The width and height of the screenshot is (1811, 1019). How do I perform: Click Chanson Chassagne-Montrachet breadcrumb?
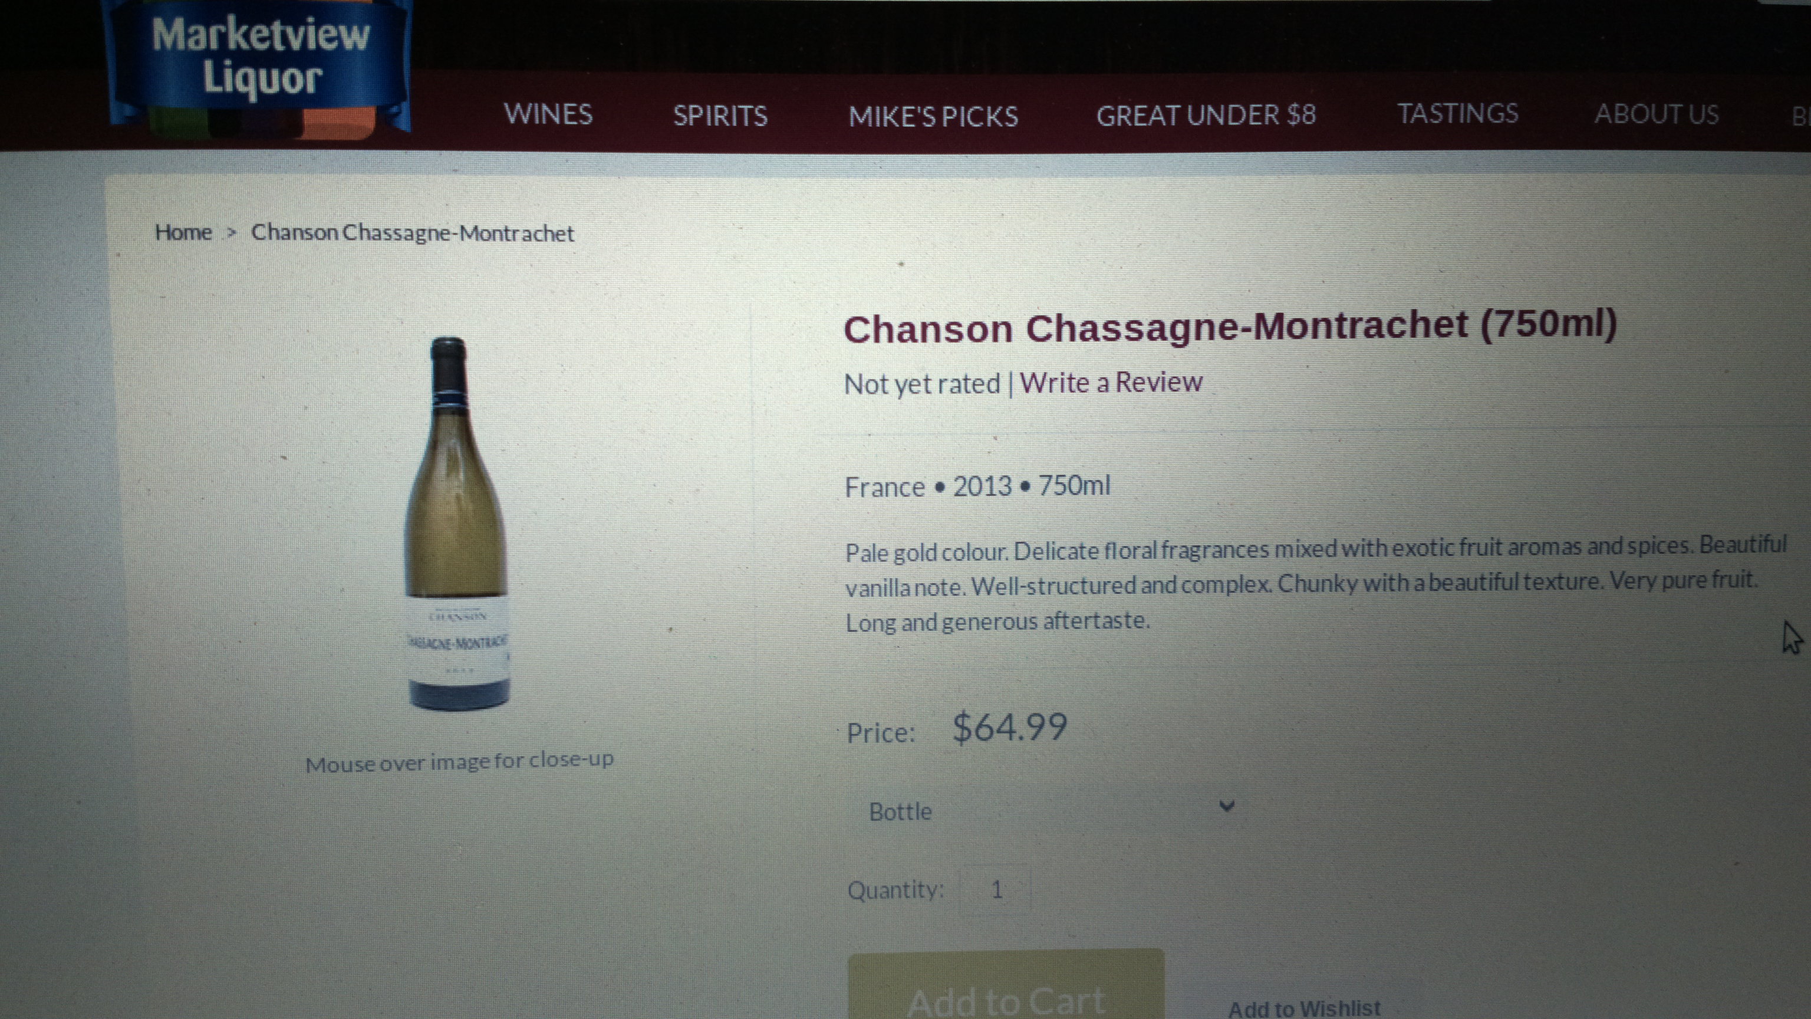point(413,233)
